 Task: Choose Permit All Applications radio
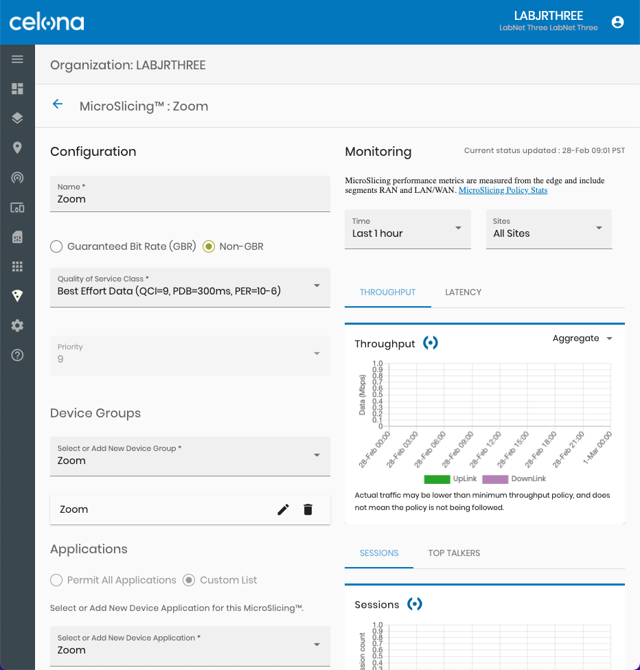[x=56, y=580]
